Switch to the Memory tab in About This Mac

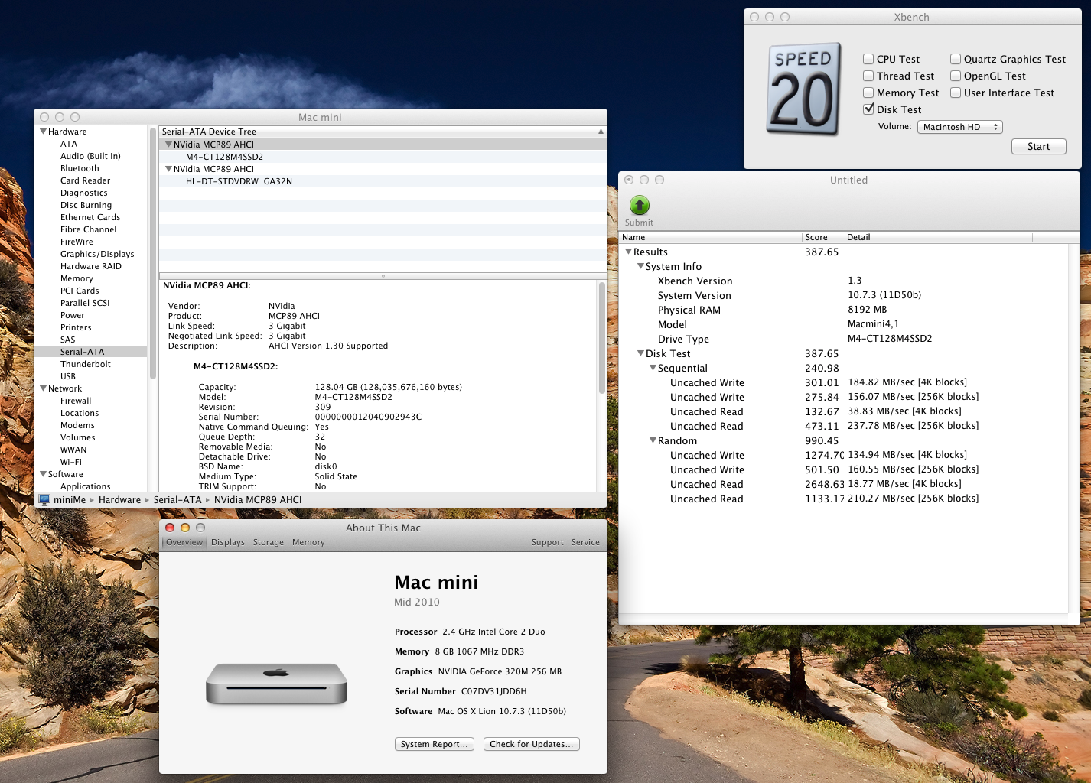[308, 542]
